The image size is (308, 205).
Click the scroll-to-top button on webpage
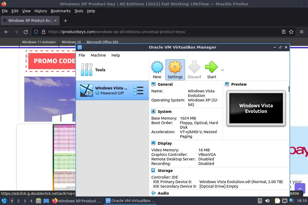[300, 188]
